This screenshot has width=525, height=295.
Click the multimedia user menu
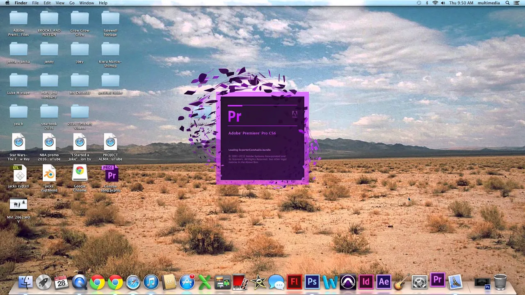pyautogui.click(x=488, y=3)
